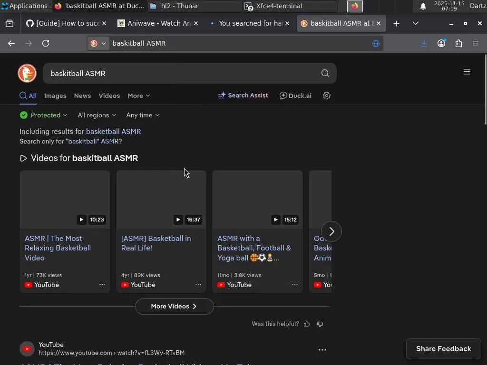This screenshot has width=487, height=365.
Task: Open ASMR Basketball in Real Life title
Action: (x=156, y=243)
